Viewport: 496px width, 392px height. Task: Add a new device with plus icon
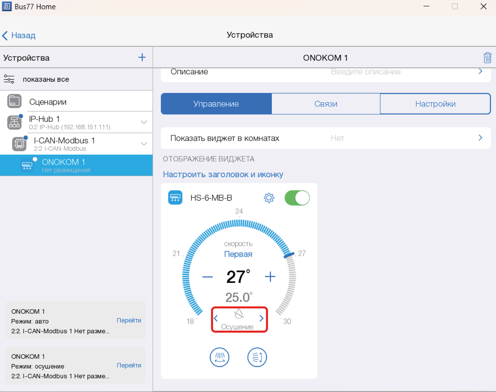(x=142, y=58)
